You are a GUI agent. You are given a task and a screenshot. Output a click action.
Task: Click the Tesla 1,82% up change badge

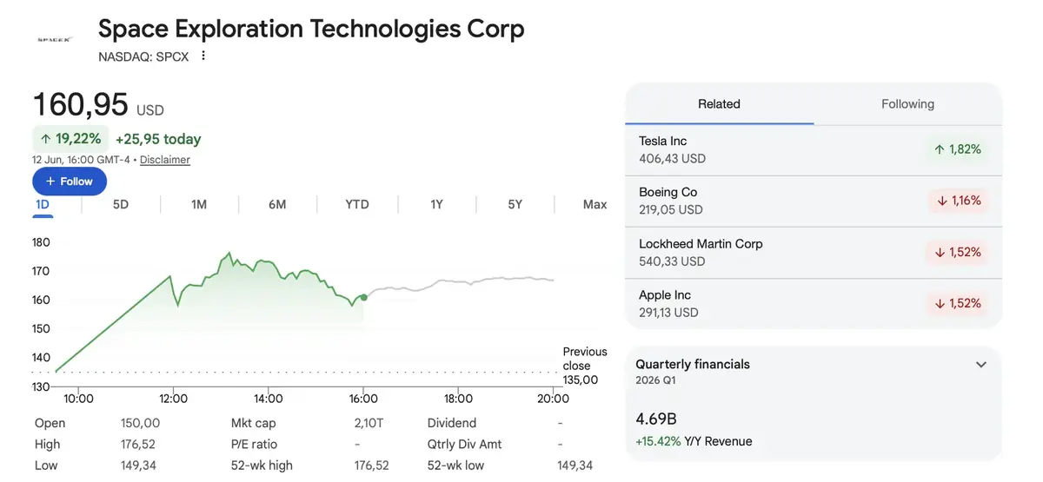[x=958, y=149]
